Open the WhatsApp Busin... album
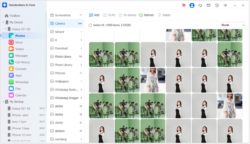Viewport: 250px width, 144px height. click(x=66, y=90)
